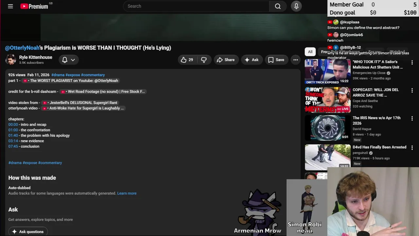Open The IRIS News video title
This screenshot has height=236, width=419.
coord(376,121)
